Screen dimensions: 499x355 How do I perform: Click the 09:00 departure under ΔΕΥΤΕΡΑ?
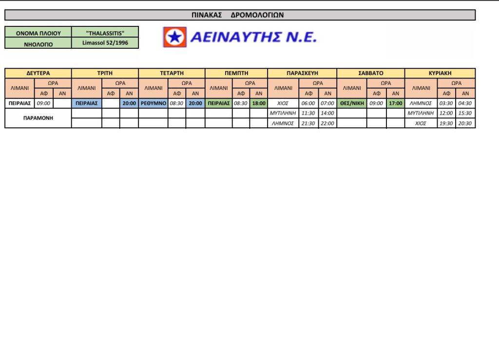(43, 103)
